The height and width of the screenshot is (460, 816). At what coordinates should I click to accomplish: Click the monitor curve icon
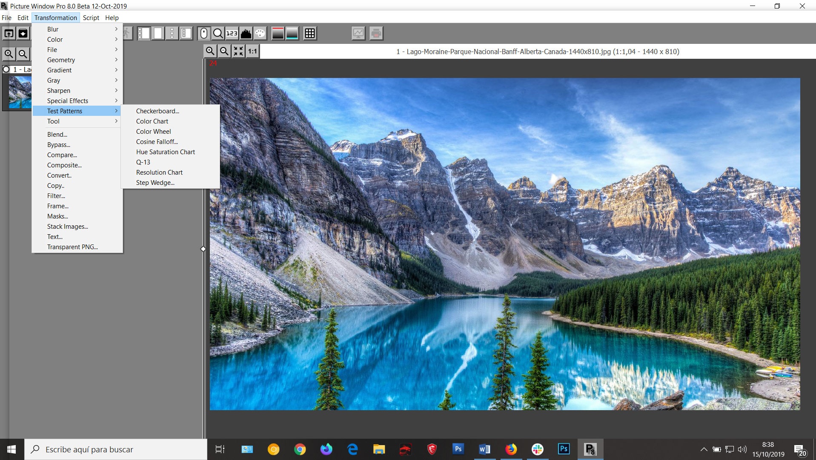358,33
